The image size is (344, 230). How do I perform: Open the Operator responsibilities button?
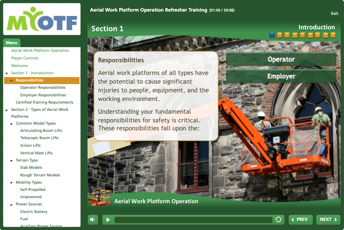tap(281, 59)
